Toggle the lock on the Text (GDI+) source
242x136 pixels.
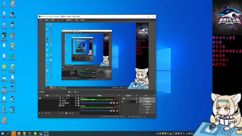pos(78,98)
